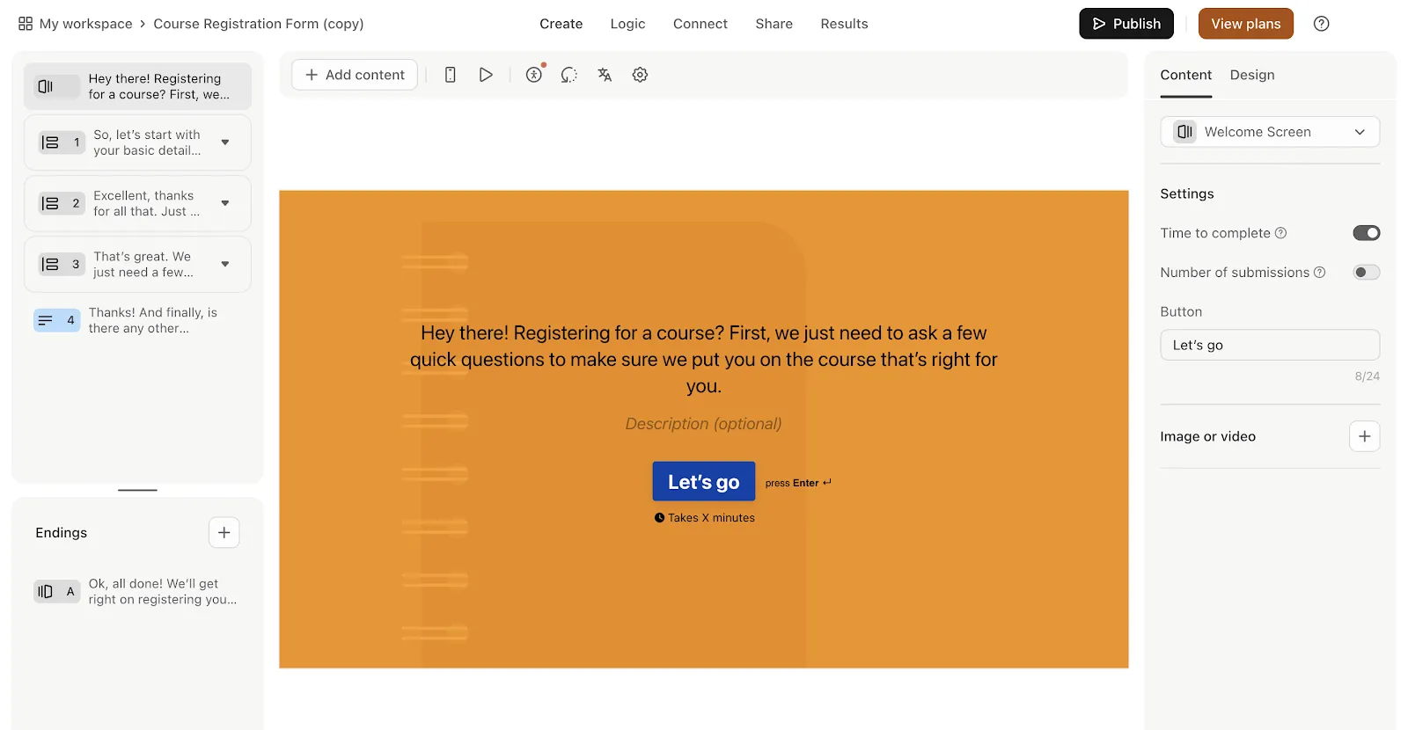Viewport: 1408px width, 730px height.
Task: Open the Logic menu tab
Action: click(627, 24)
